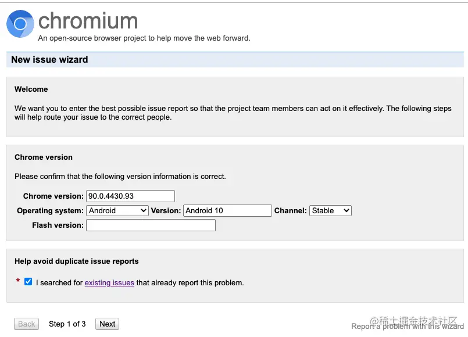The height and width of the screenshot is (337, 468).
Task: Click the chromium title text
Action: [x=88, y=21]
